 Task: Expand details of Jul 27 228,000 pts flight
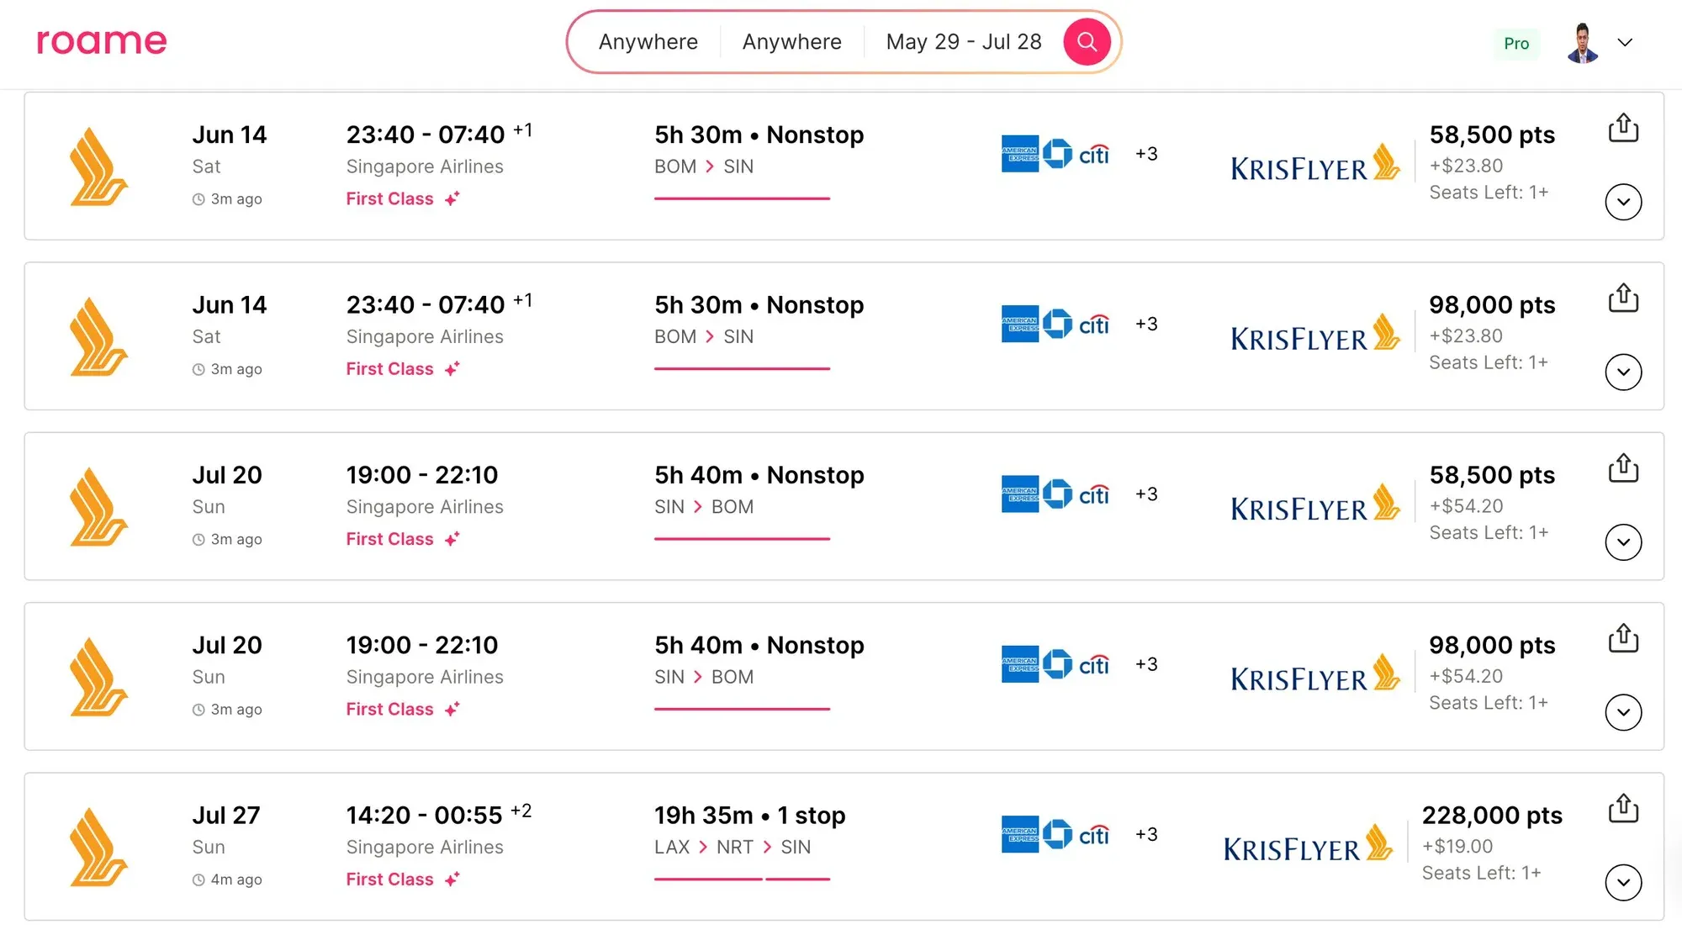(x=1623, y=882)
